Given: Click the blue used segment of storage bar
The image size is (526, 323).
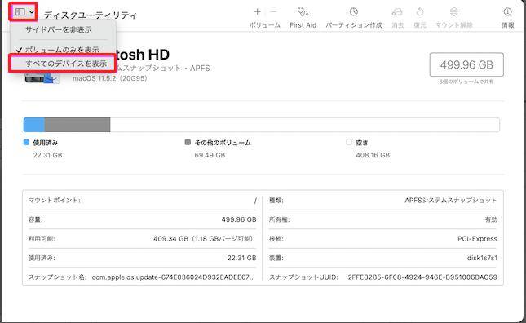Looking at the screenshot, I should tap(34, 125).
